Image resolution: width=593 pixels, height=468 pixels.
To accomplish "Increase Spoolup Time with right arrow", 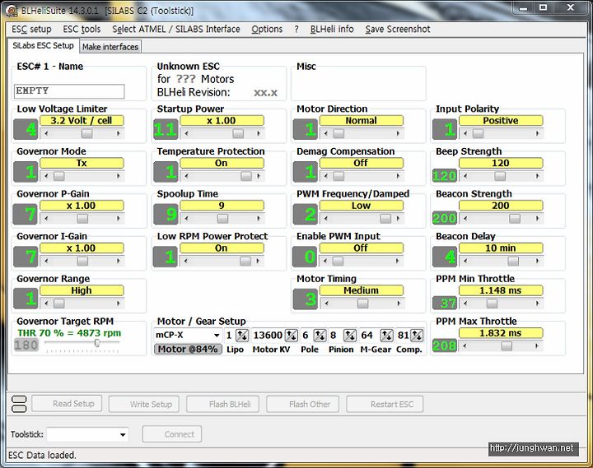I will [x=259, y=218].
